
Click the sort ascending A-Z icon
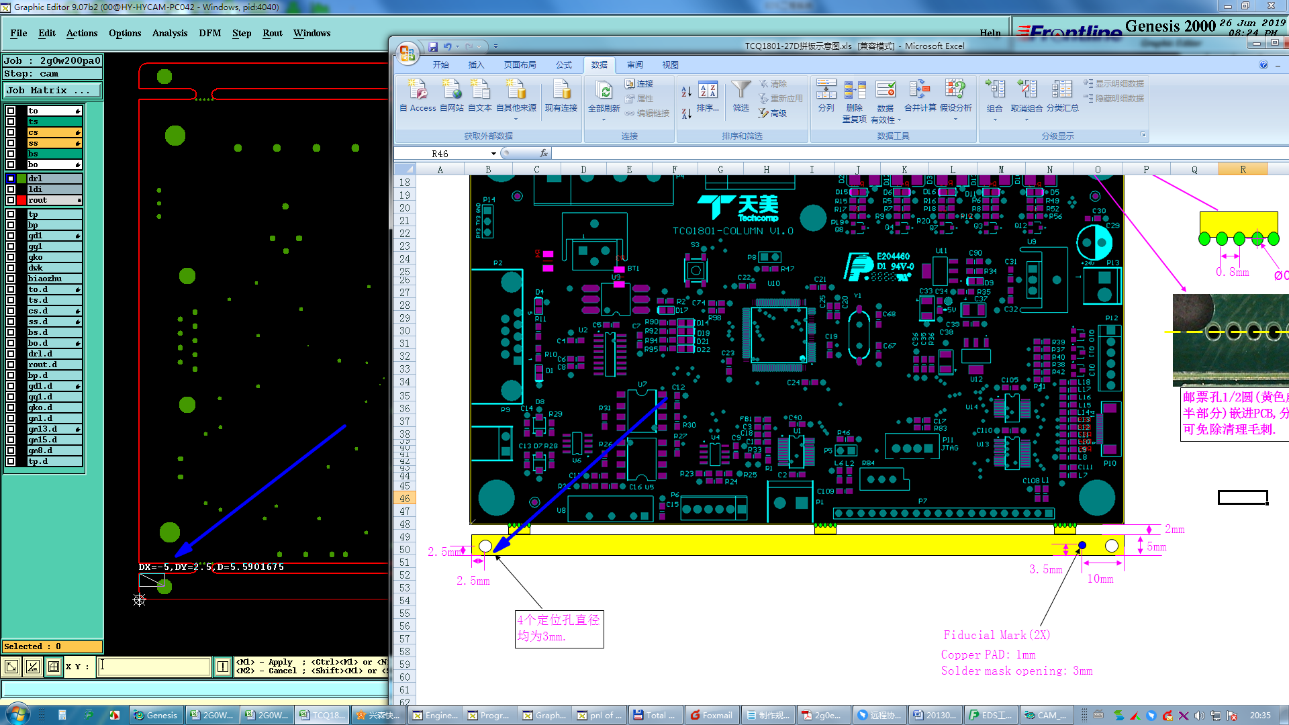point(686,91)
